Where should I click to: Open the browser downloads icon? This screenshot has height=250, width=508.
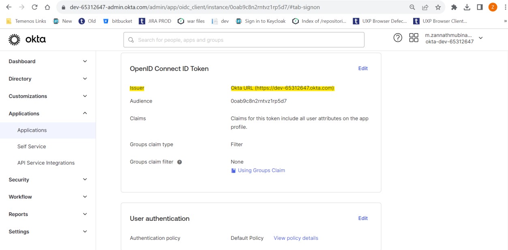[x=467, y=7]
